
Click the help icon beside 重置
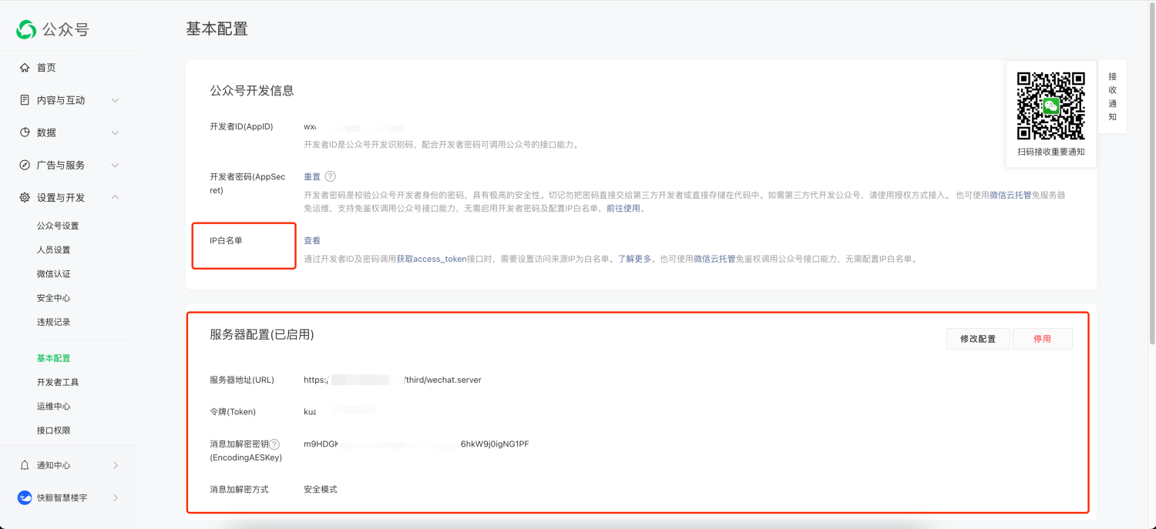click(x=331, y=176)
